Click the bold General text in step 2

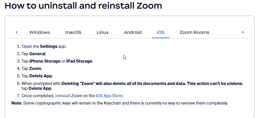[37, 54]
